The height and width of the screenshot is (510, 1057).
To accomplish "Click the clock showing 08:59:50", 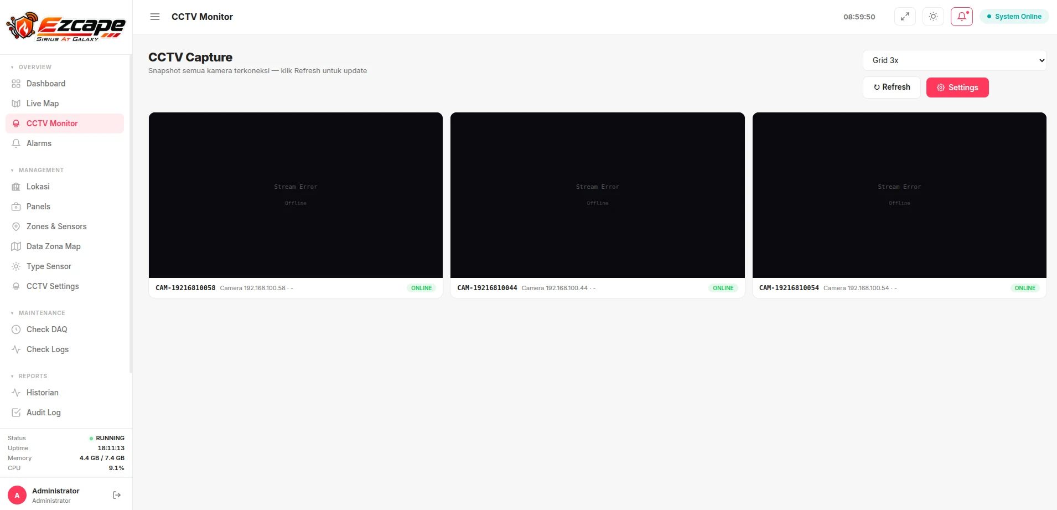I will [859, 17].
